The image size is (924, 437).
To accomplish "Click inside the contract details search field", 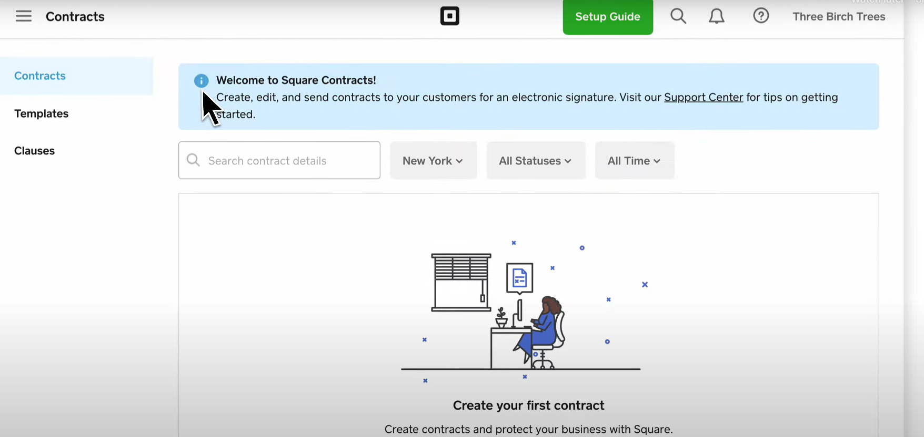I will 279,160.
